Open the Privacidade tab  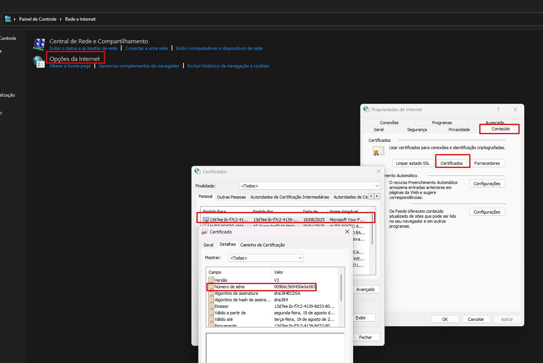(x=459, y=130)
